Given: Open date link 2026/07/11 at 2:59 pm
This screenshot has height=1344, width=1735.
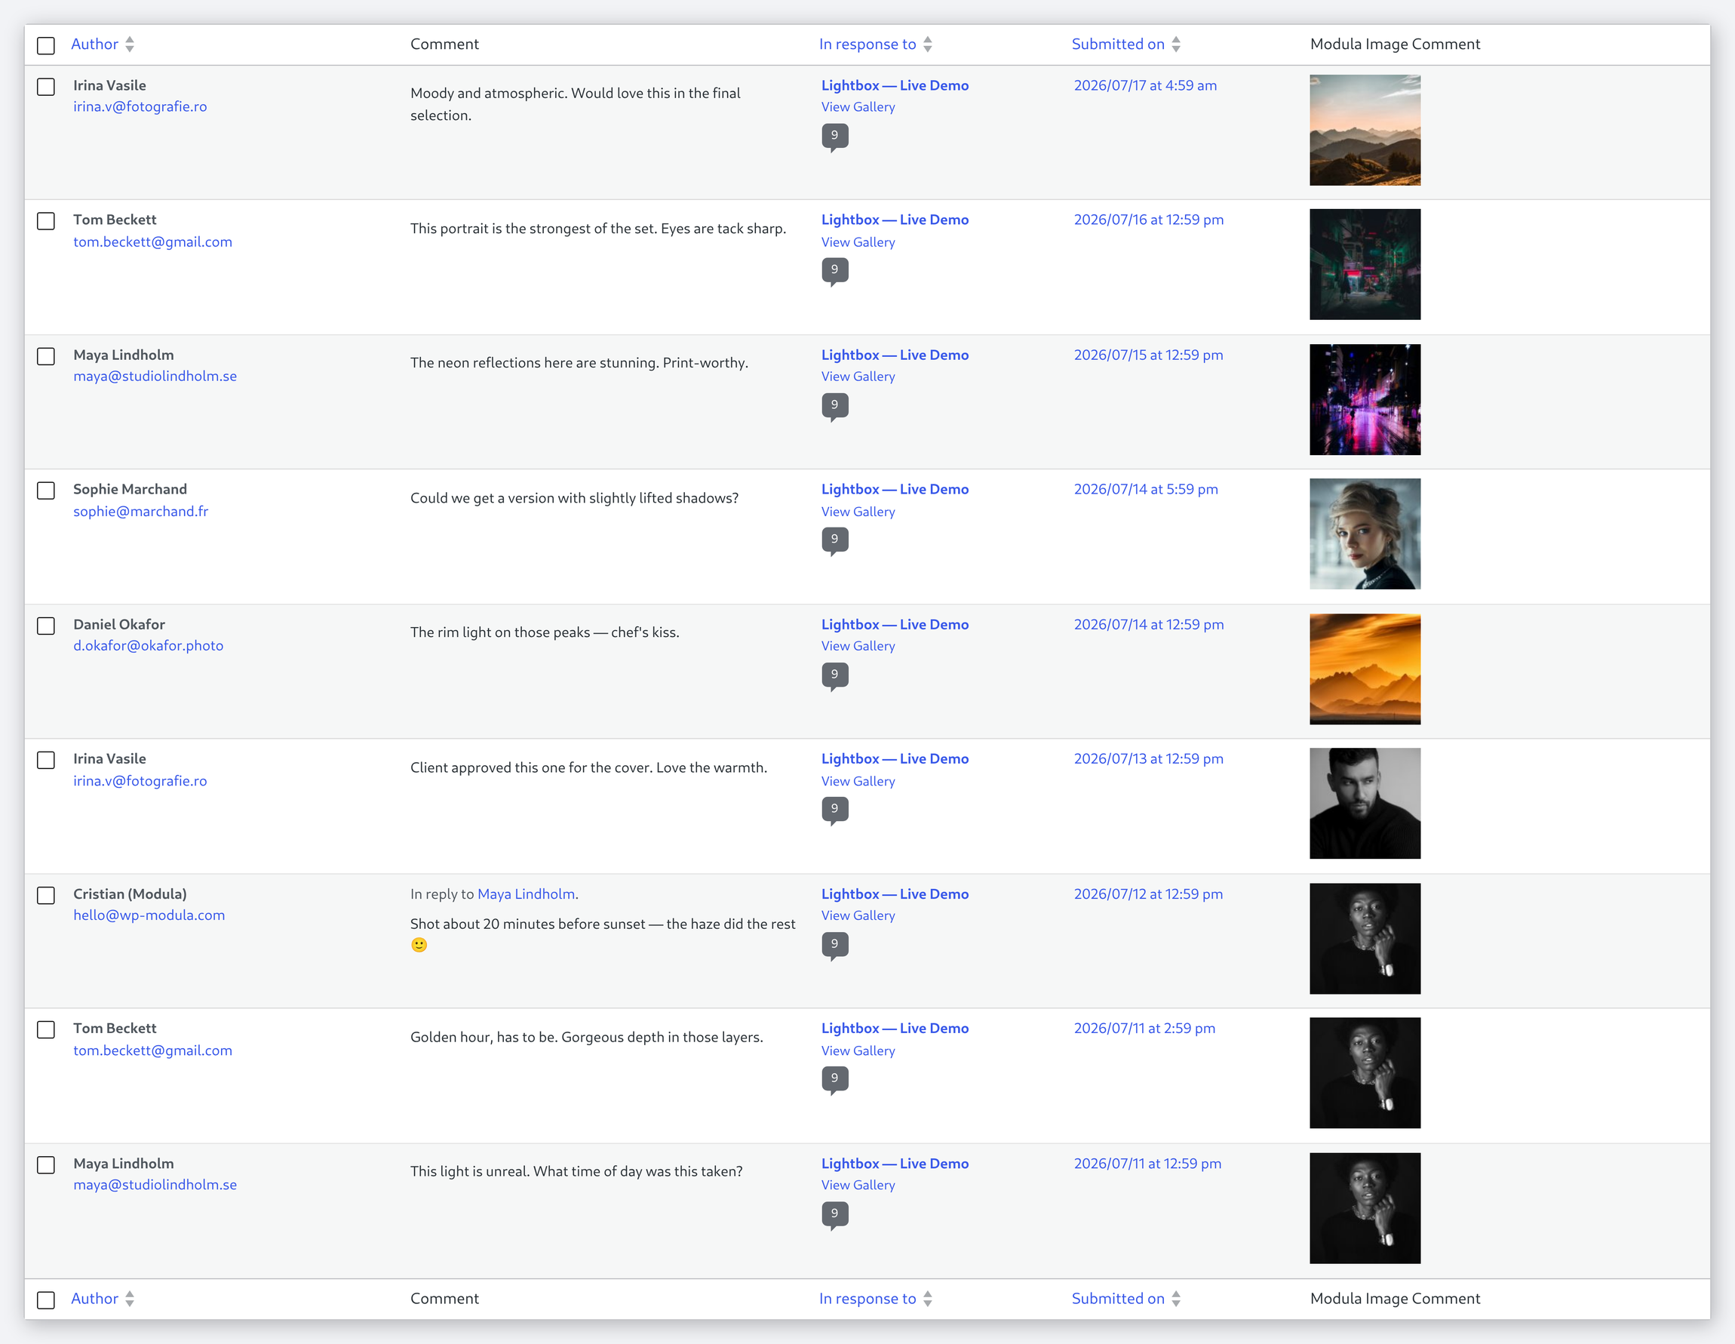Looking at the screenshot, I should click(1144, 1028).
